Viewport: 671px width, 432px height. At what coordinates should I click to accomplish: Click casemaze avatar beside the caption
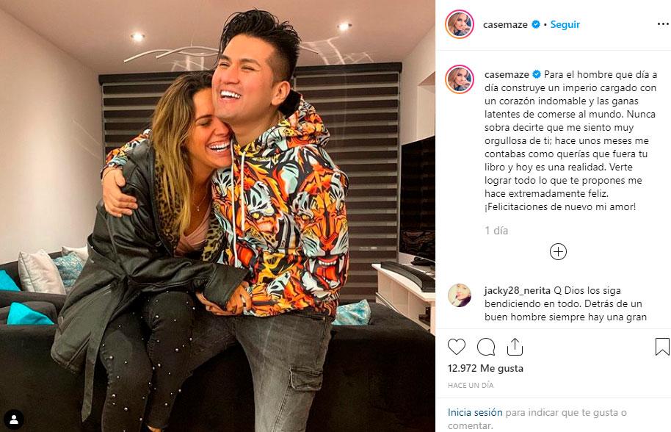coord(460,79)
